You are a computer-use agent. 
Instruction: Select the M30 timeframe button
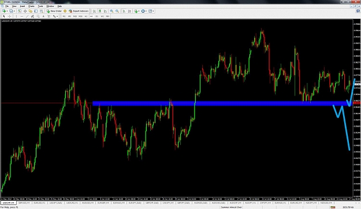pos(80,16)
